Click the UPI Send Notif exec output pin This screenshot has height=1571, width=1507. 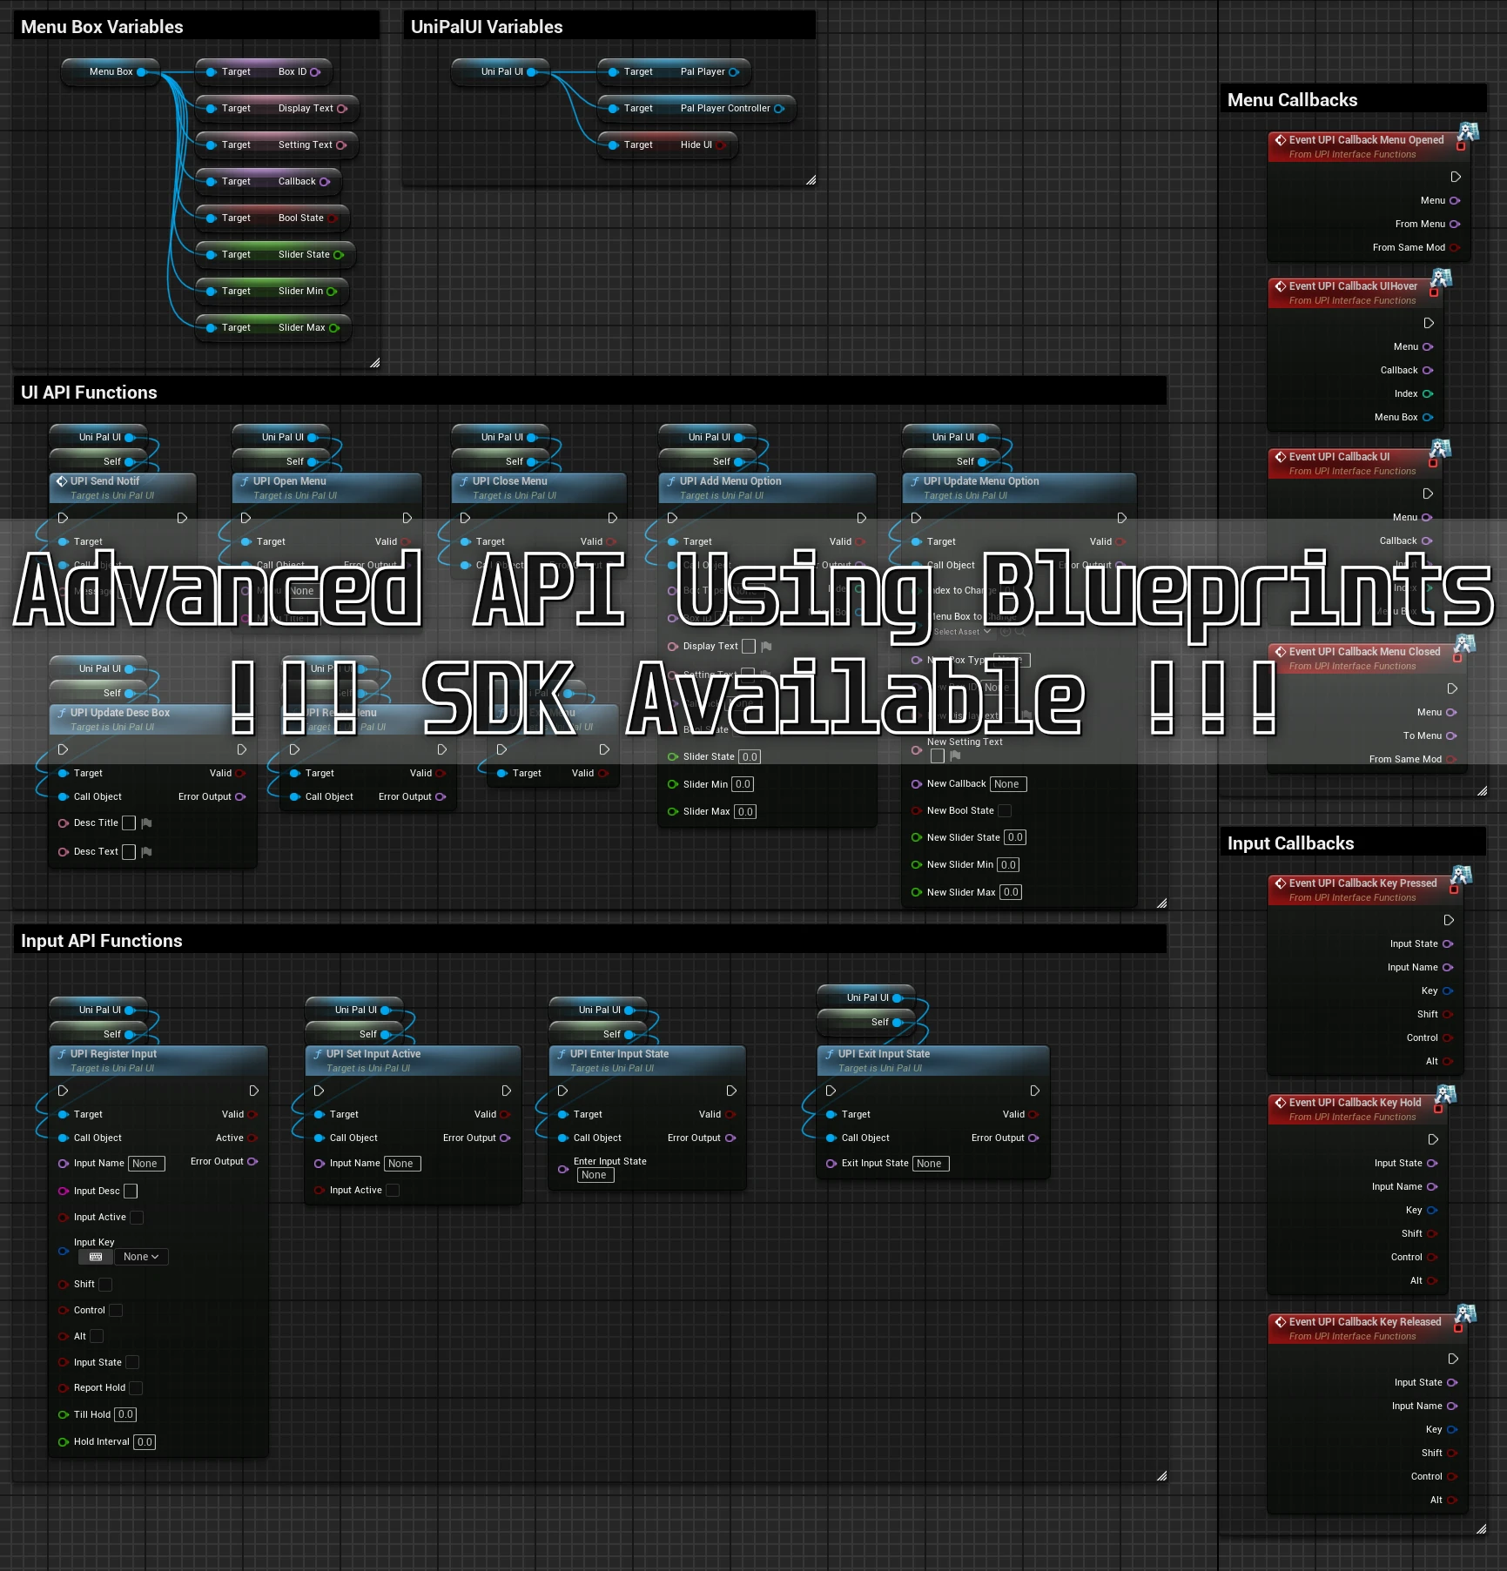pyautogui.click(x=182, y=518)
